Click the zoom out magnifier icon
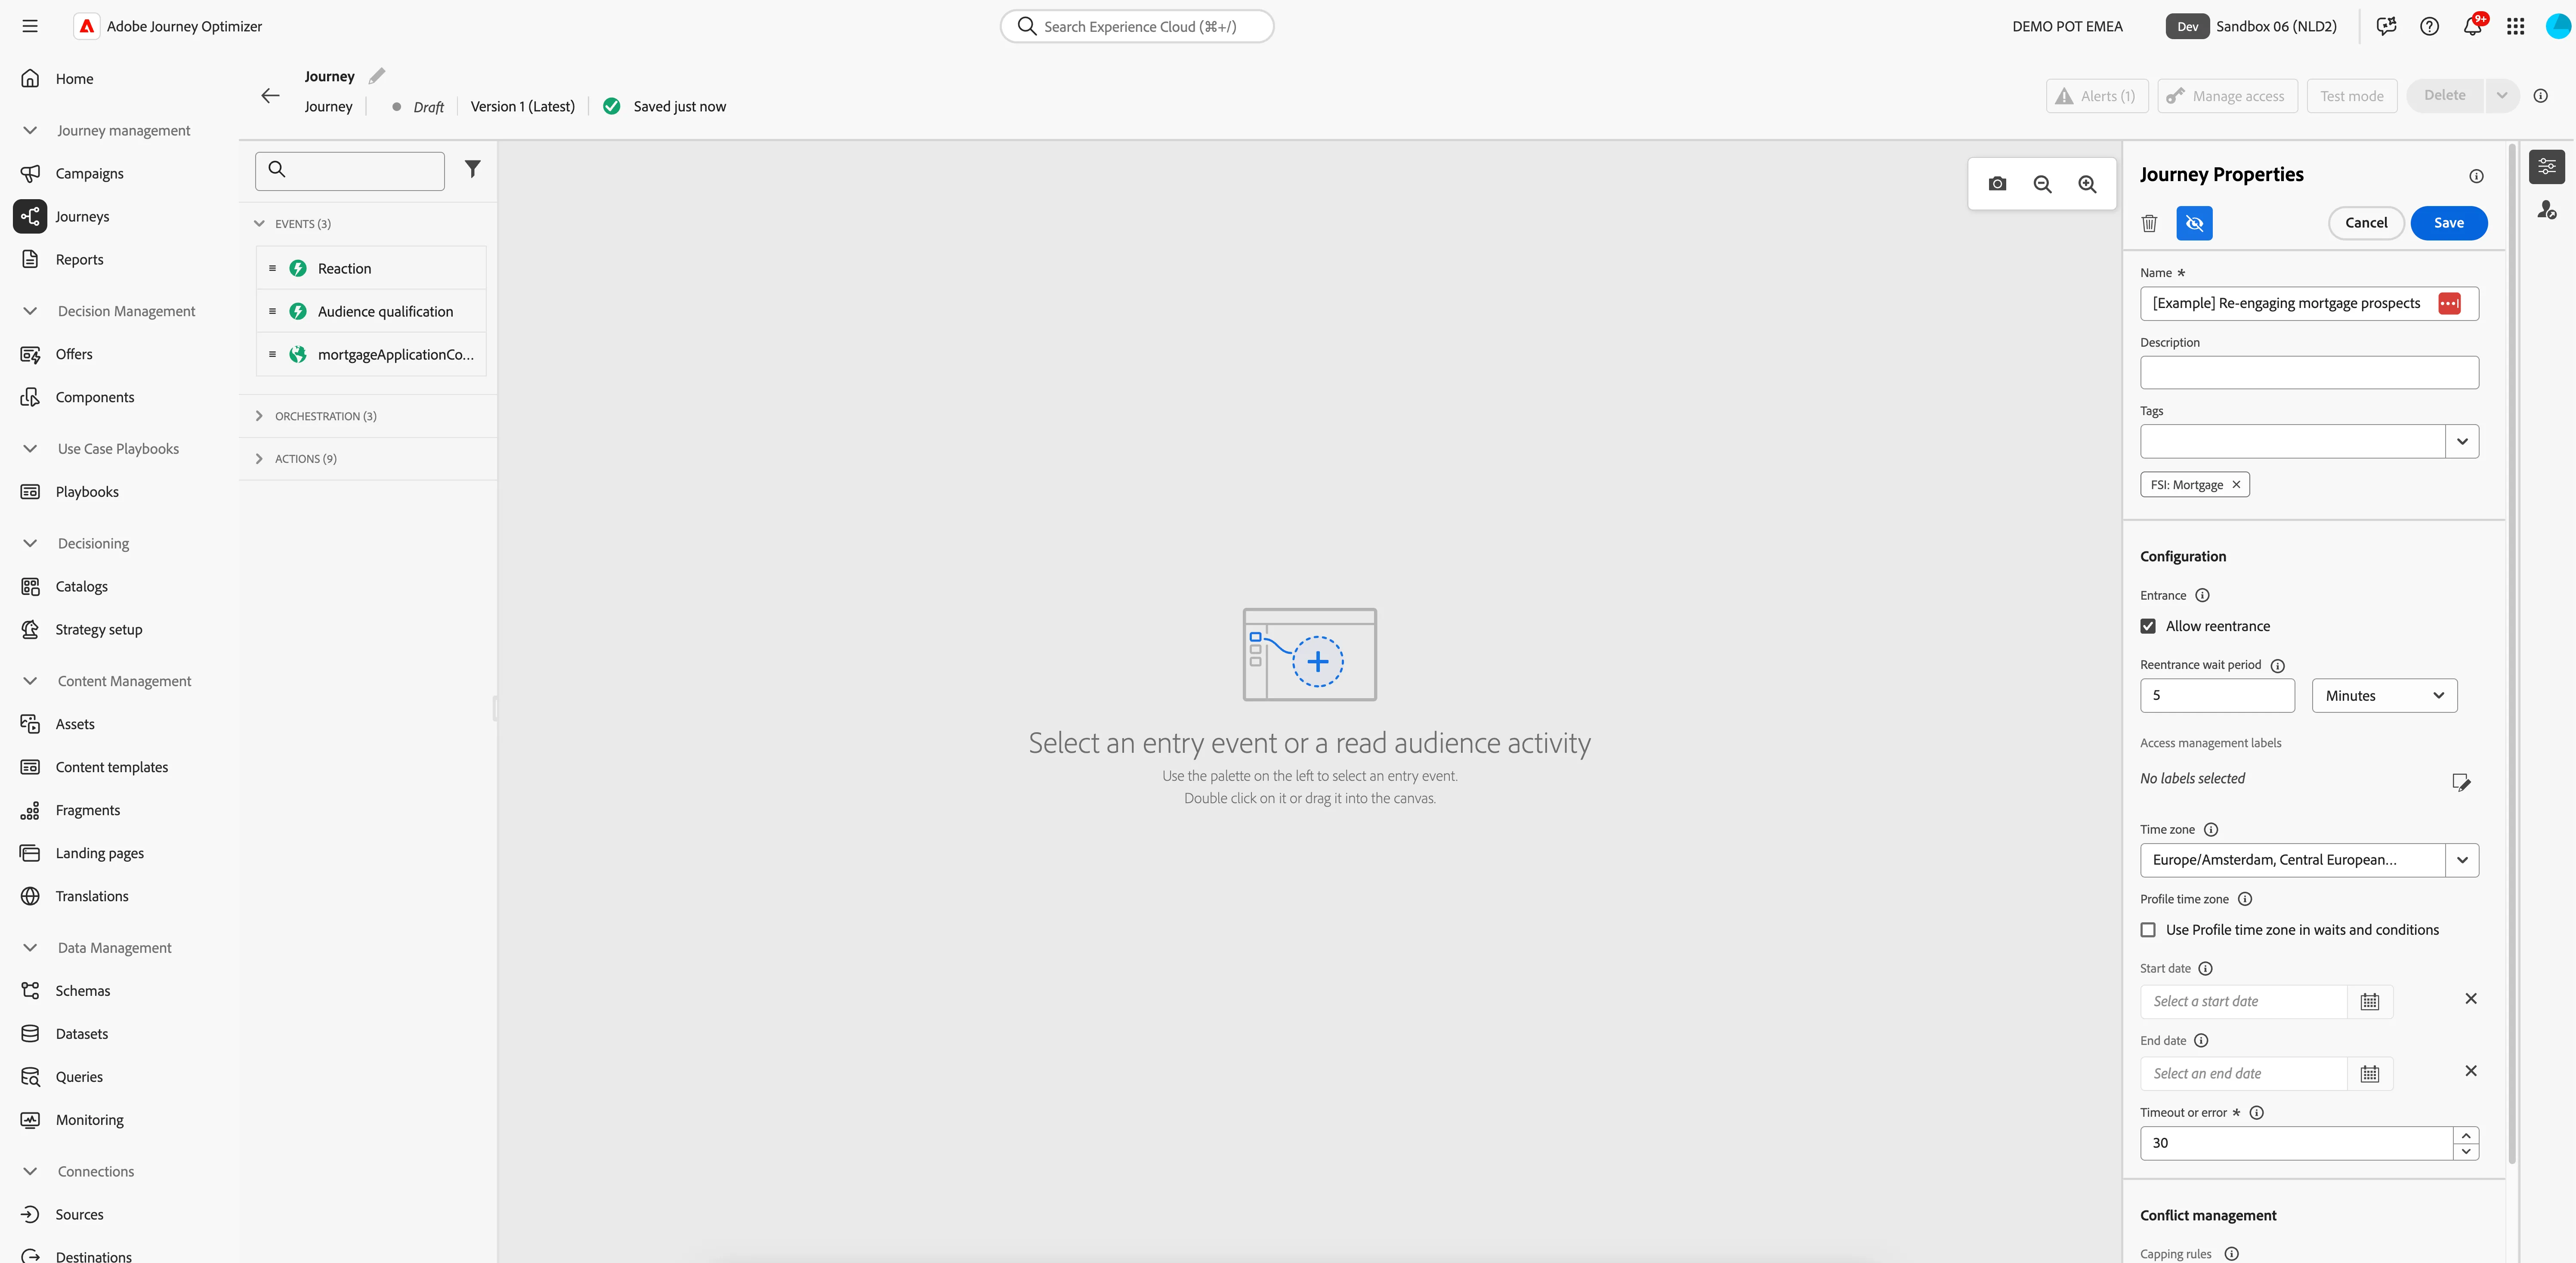The height and width of the screenshot is (1263, 2576). coord(2042,184)
